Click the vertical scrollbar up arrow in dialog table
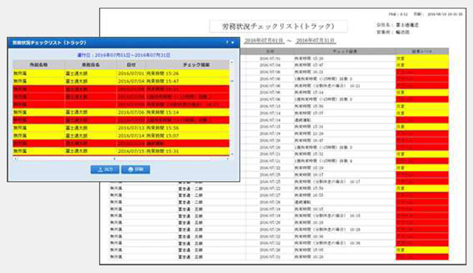Viewport: 473px width, 273px height. point(231,62)
